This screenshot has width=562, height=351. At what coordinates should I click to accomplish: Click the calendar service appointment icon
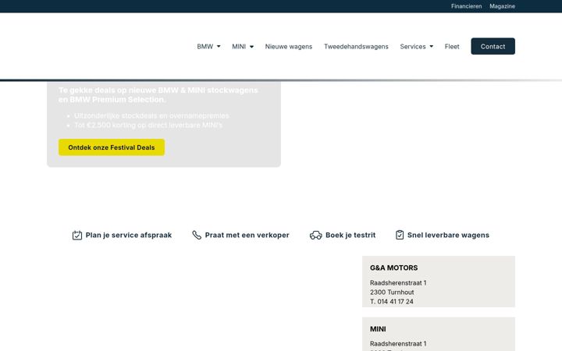click(77, 235)
